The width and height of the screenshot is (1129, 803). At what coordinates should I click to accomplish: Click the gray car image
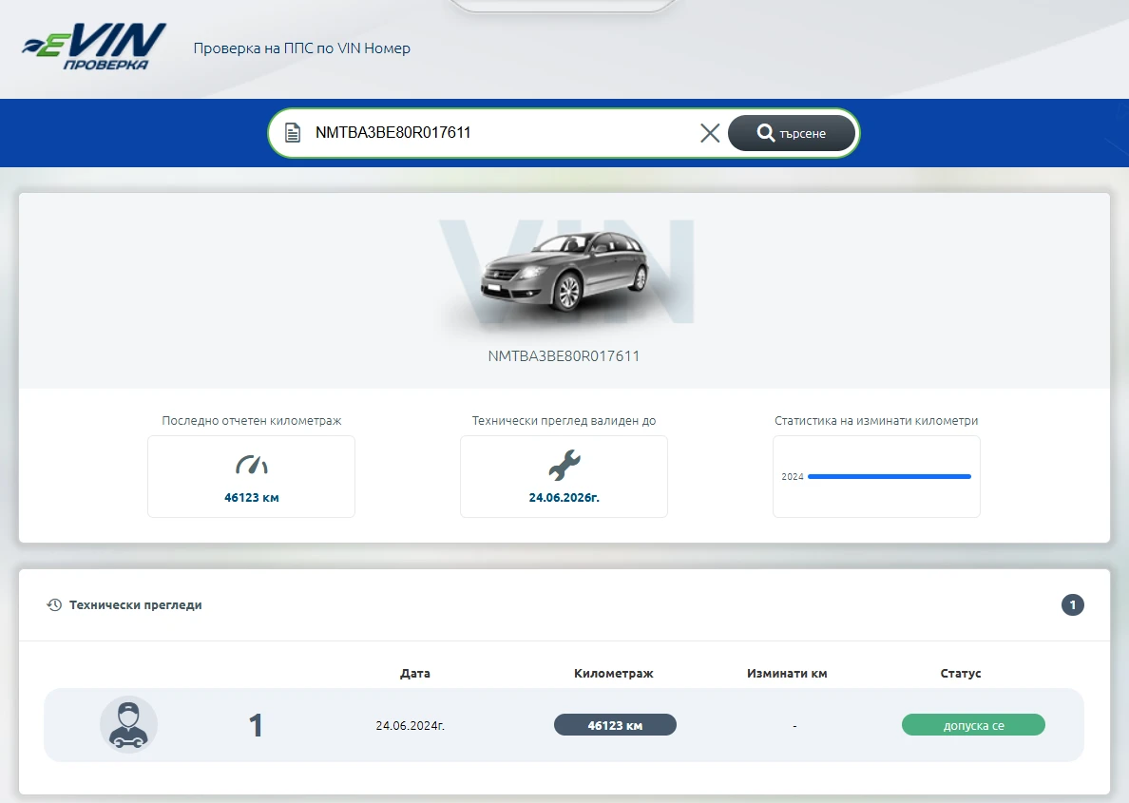[564, 271]
